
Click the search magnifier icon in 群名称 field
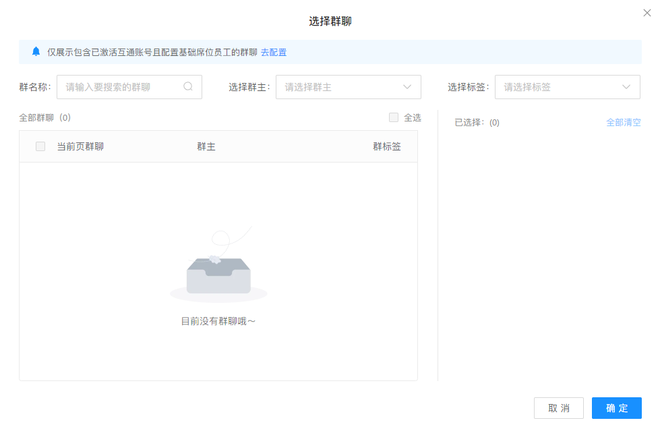[188, 86]
